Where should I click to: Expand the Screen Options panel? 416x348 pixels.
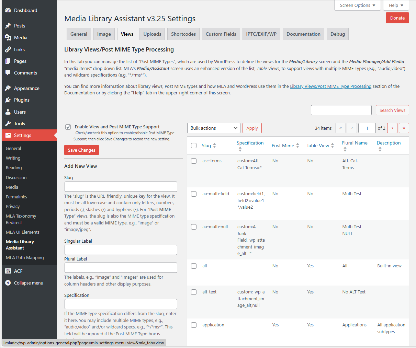pyautogui.click(x=357, y=5)
